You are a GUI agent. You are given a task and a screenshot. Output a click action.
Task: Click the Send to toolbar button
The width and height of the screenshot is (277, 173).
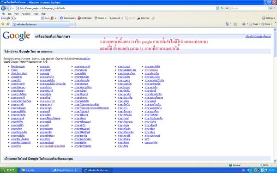[143, 18]
